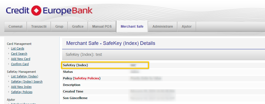
Task: Click the highlighted SafeKey (Index) row
Action: point(105,65)
